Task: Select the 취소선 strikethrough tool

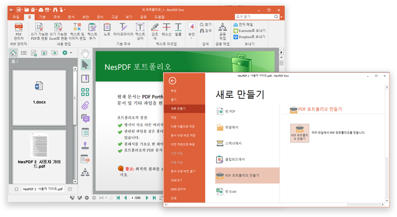Action: [166, 30]
